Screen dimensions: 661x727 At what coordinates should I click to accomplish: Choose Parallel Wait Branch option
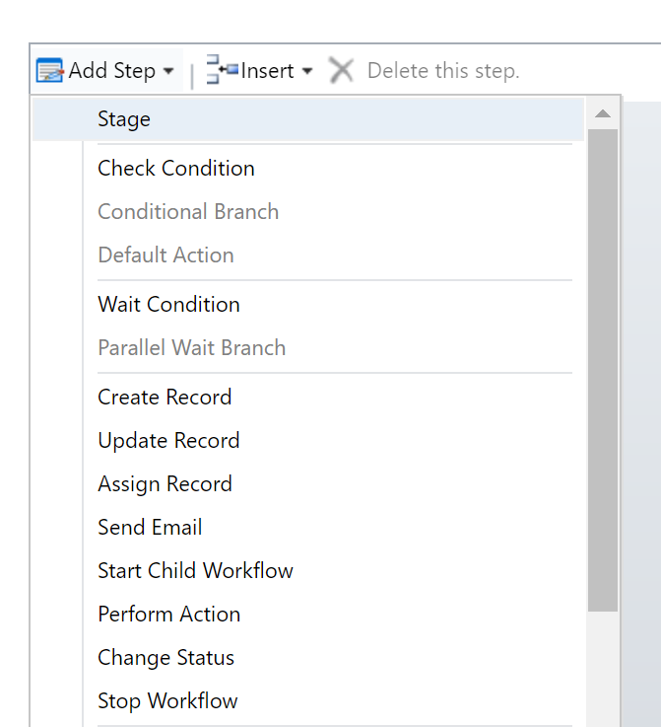(191, 348)
